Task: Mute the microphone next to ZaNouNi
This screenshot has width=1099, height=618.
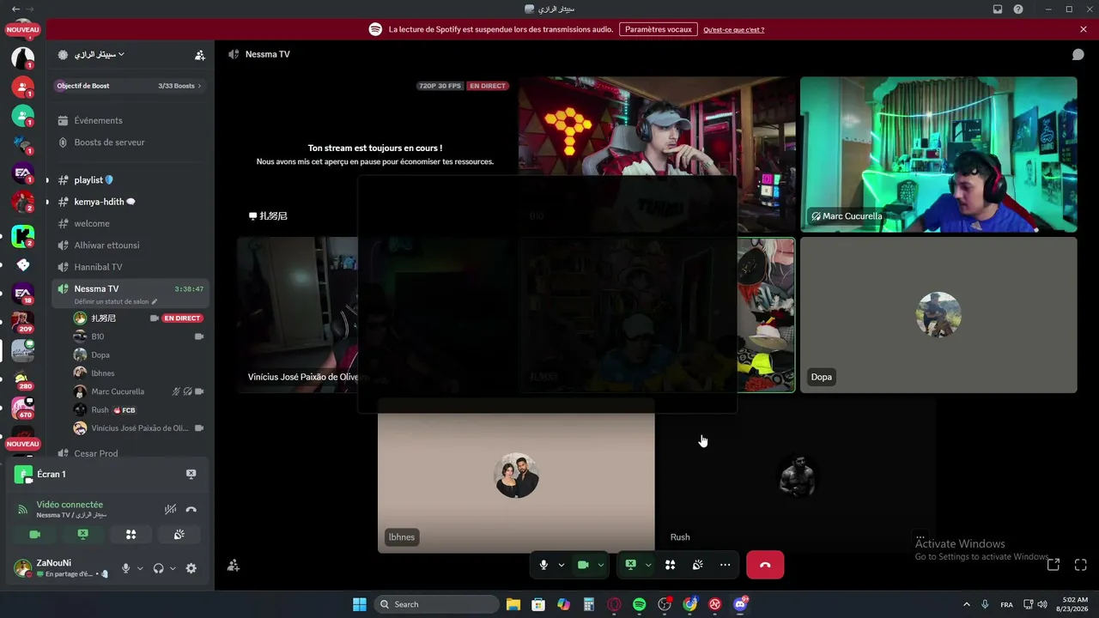Action: (x=126, y=568)
